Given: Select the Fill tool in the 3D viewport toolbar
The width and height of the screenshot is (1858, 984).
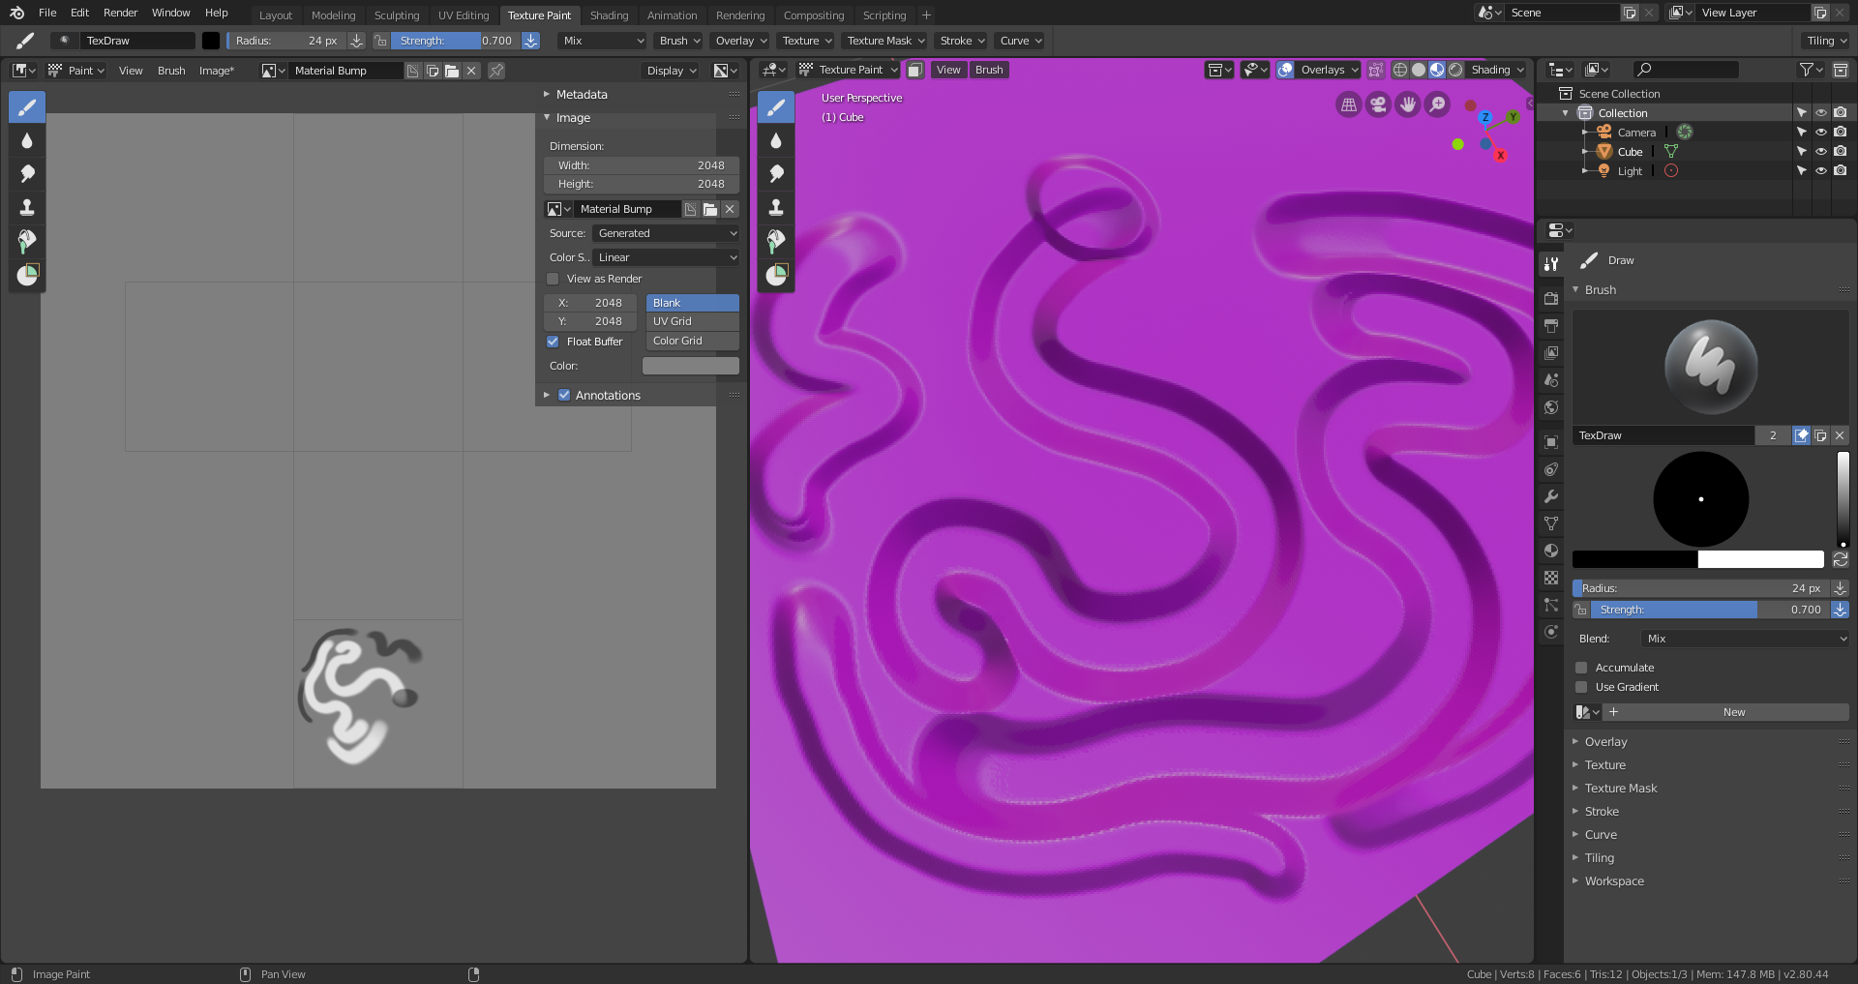Looking at the screenshot, I should pos(776,240).
